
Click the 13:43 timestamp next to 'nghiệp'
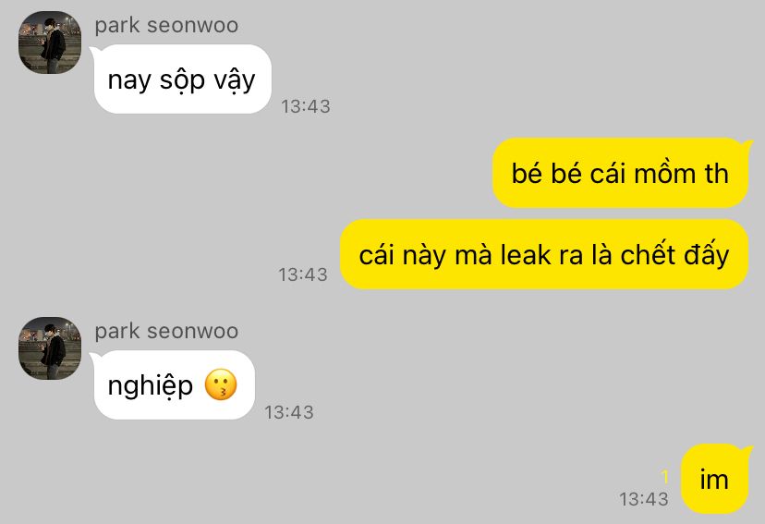pos(289,412)
